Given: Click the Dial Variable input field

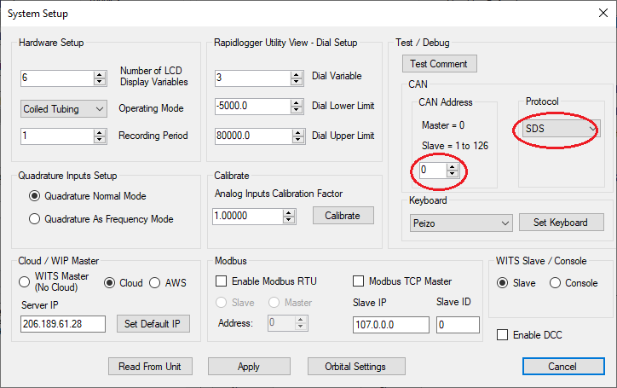Looking at the screenshot, I should click(x=252, y=78).
